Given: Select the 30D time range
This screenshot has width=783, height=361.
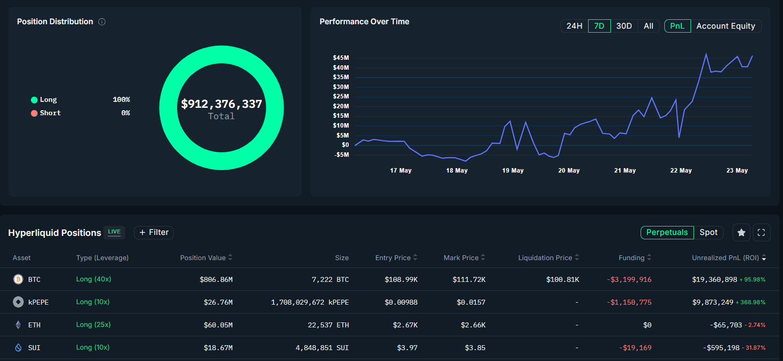Looking at the screenshot, I should point(624,26).
